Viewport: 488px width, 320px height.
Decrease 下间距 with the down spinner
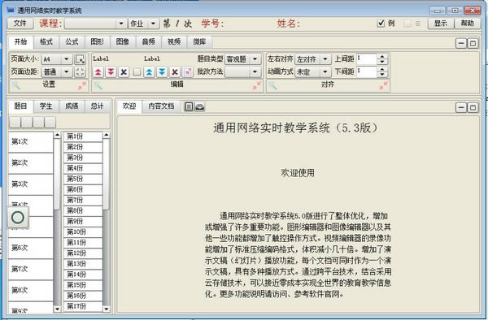(x=382, y=75)
